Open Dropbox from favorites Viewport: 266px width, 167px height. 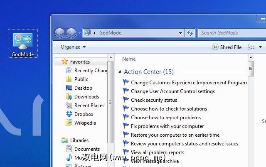pyautogui.click(x=84, y=114)
